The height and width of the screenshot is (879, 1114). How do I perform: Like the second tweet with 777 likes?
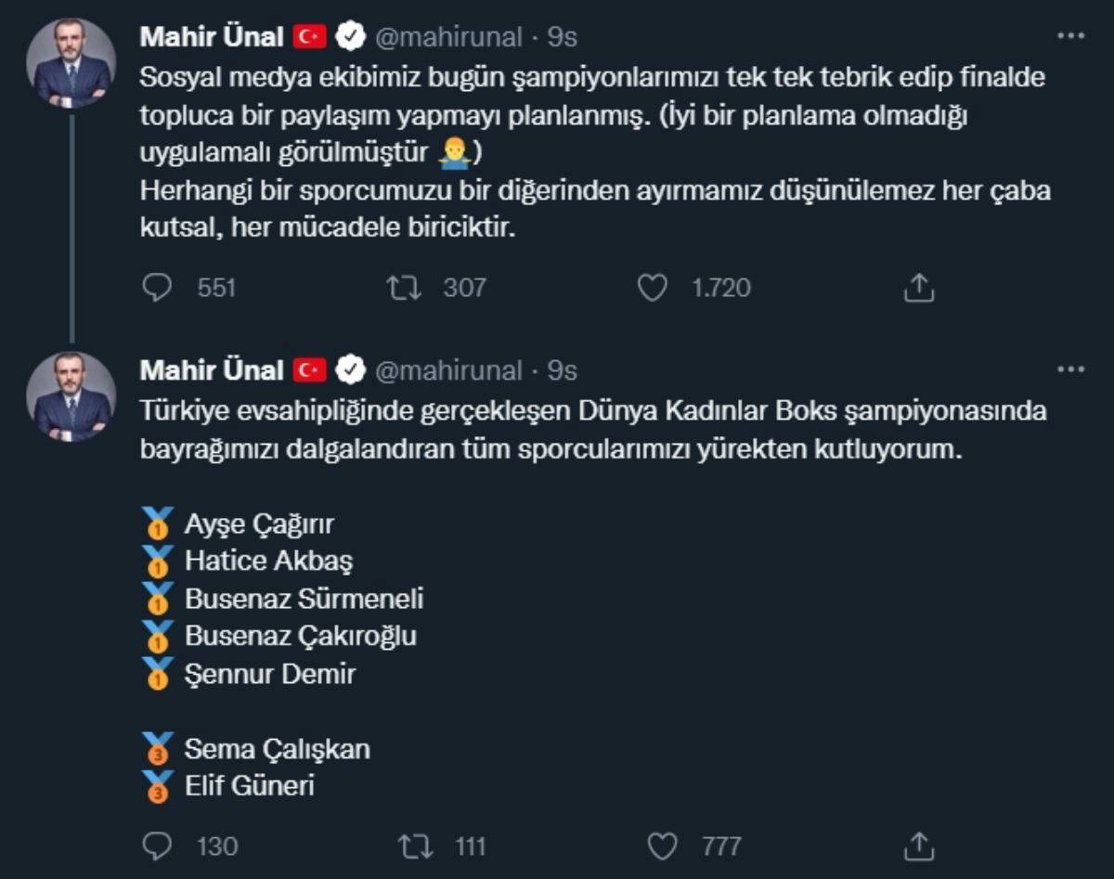pyautogui.click(x=662, y=846)
